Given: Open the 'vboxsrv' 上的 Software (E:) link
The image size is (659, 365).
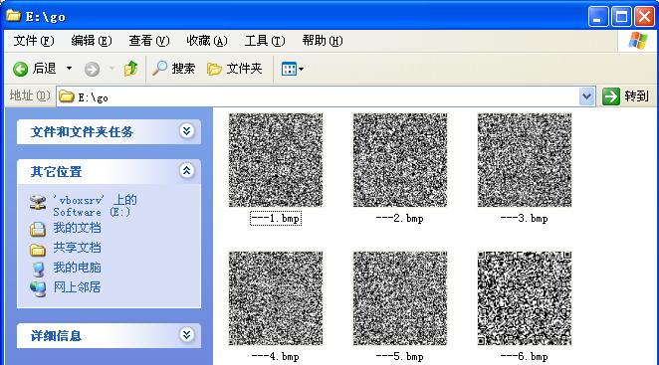Looking at the screenshot, I should coord(95,206).
